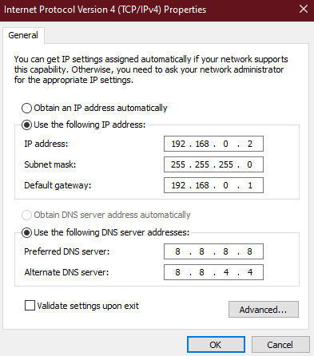Click the IP address input field

click(x=213, y=144)
